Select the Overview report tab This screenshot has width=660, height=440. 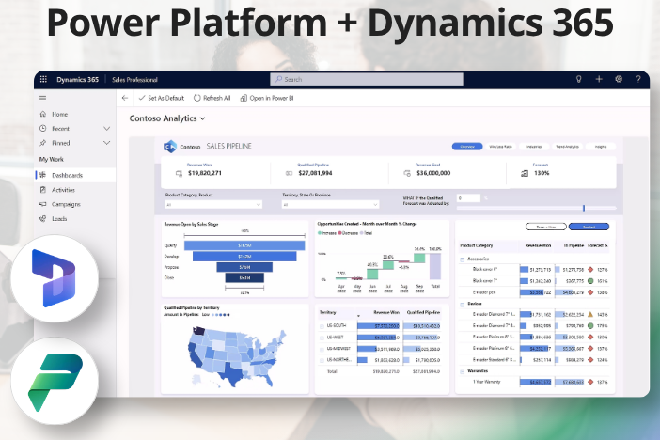click(467, 146)
